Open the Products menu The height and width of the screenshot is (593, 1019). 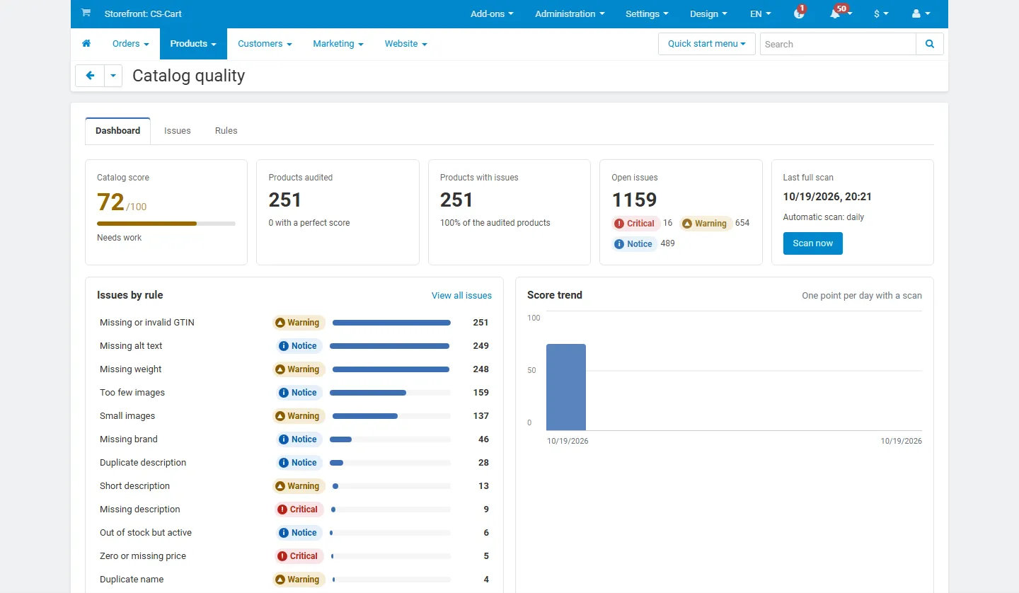[x=193, y=44]
